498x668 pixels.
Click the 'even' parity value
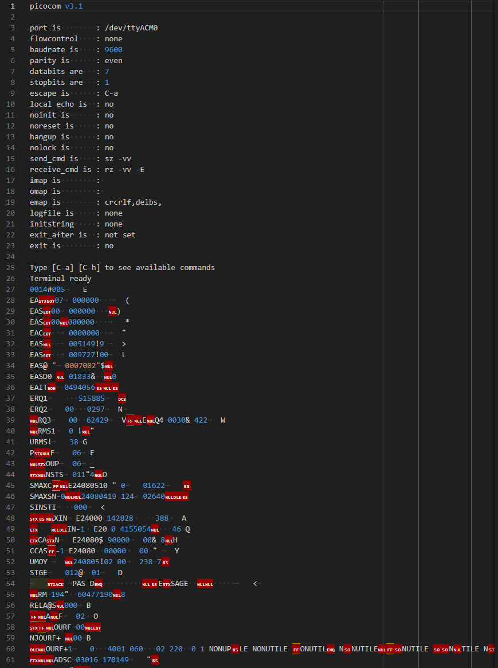point(113,61)
